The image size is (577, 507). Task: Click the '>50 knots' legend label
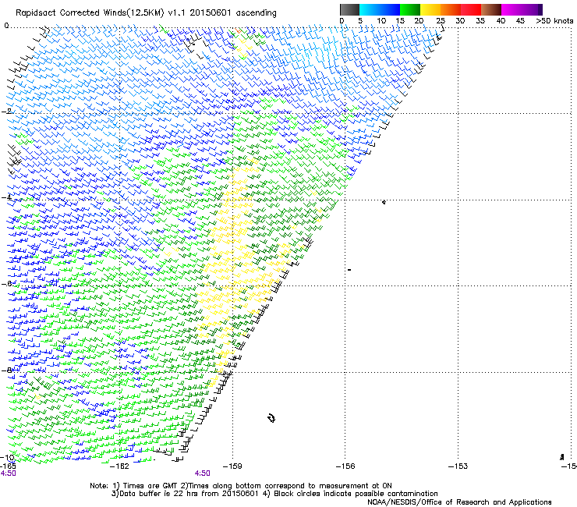554,21
